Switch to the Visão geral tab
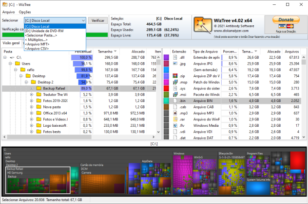This screenshot has height=204, width=308. (x=11, y=43)
